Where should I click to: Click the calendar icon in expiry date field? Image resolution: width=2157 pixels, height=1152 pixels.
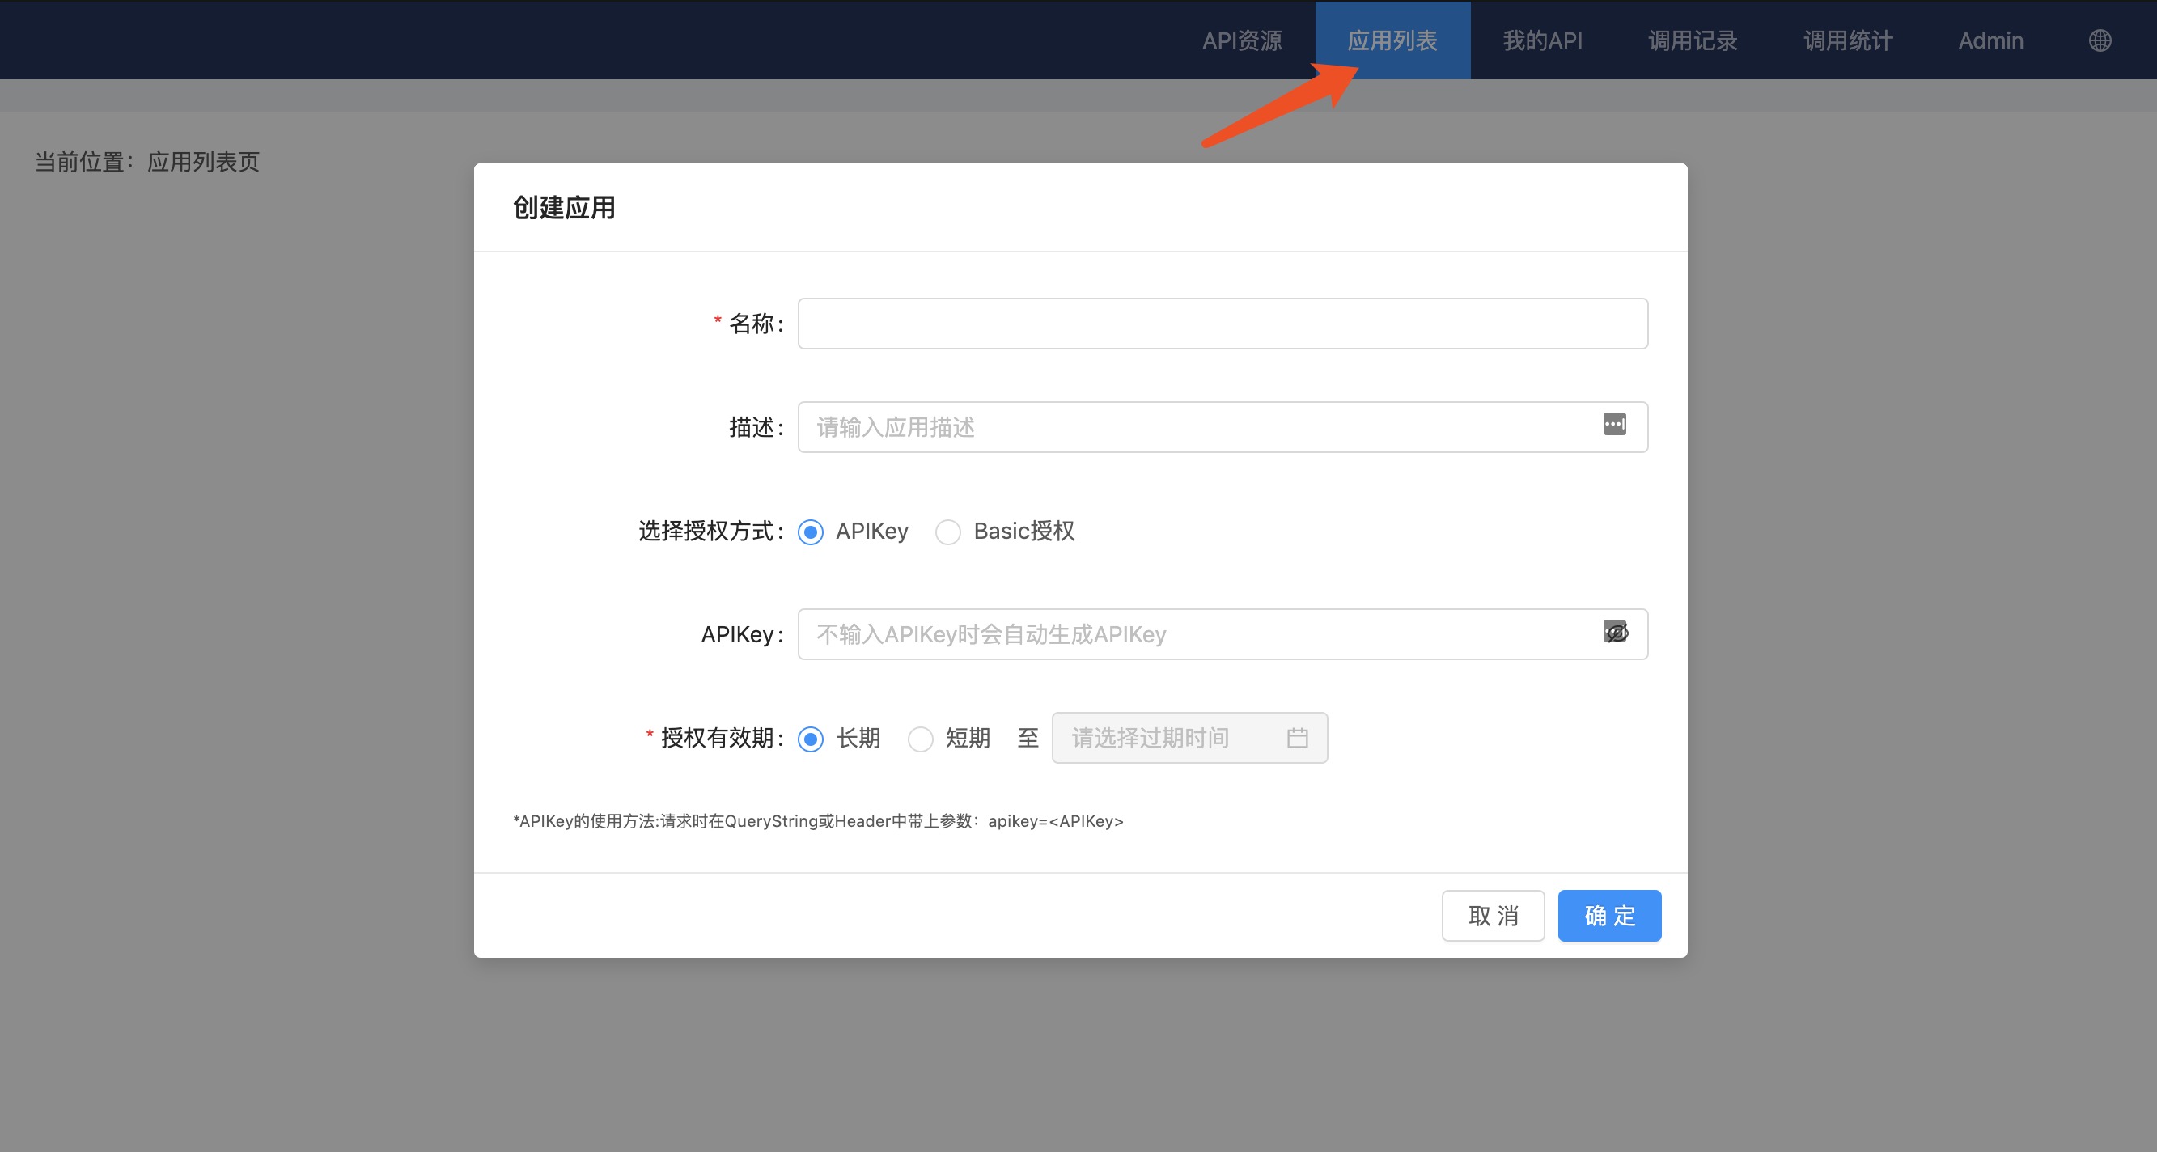coord(1297,738)
